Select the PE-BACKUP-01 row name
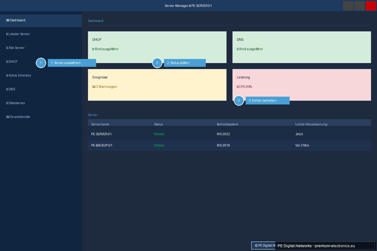This screenshot has width=377, height=251. coord(102,146)
